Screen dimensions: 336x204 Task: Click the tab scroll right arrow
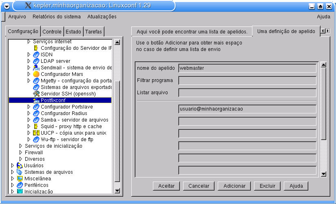coord(328,31)
